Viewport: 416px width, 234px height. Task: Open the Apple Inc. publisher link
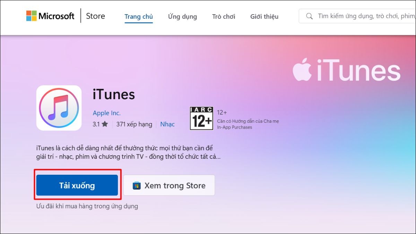(107, 113)
